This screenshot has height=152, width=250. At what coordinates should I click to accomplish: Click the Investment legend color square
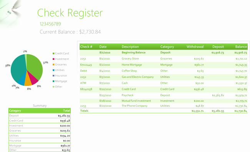click(x=53, y=59)
